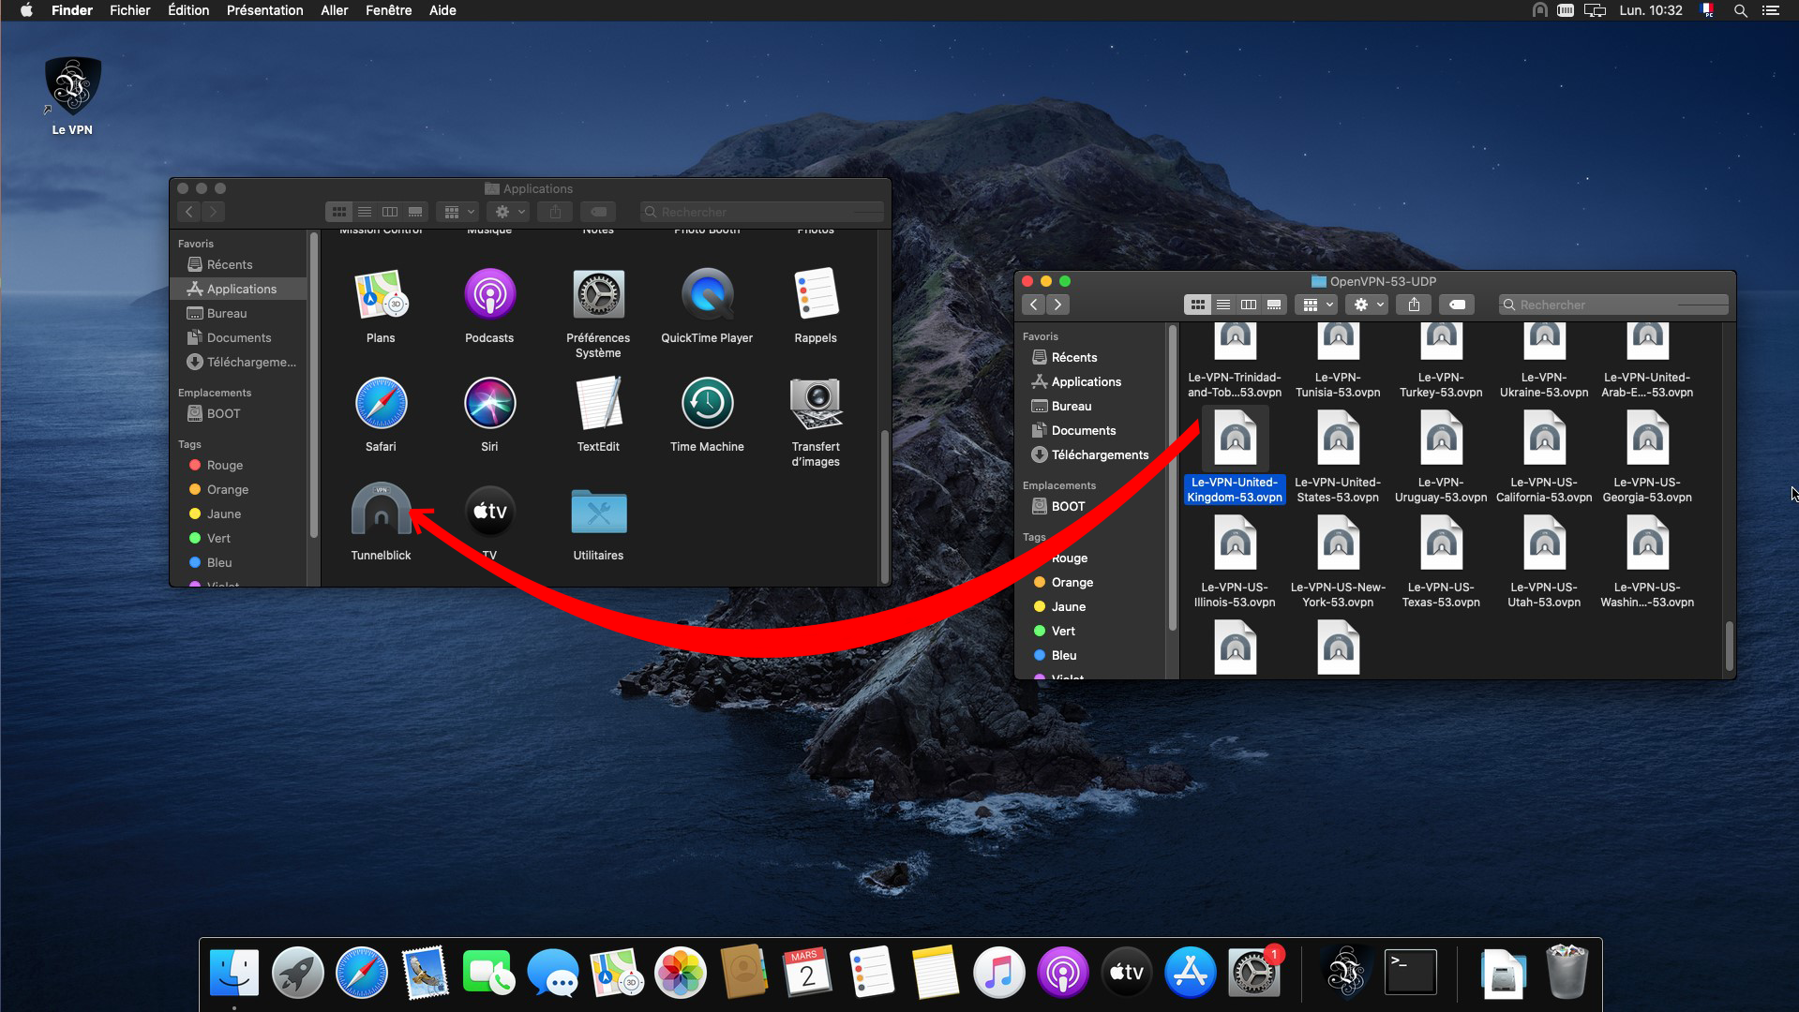The height and width of the screenshot is (1012, 1799).
Task: Select the Le-VPN-US-New-York-53.ovpn file
Action: [x=1338, y=543]
